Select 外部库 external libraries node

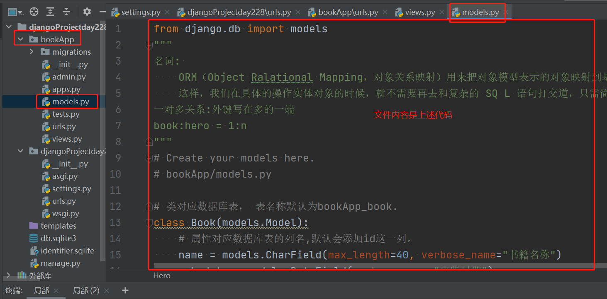pyautogui.click(x=40, y=276)
